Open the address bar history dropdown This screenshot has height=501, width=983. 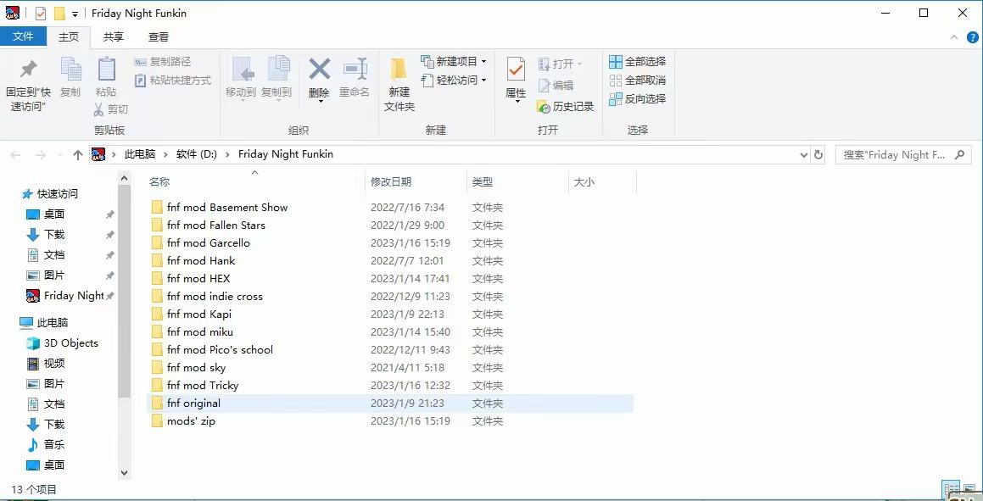pyautogui.click(x=804, y=155)
